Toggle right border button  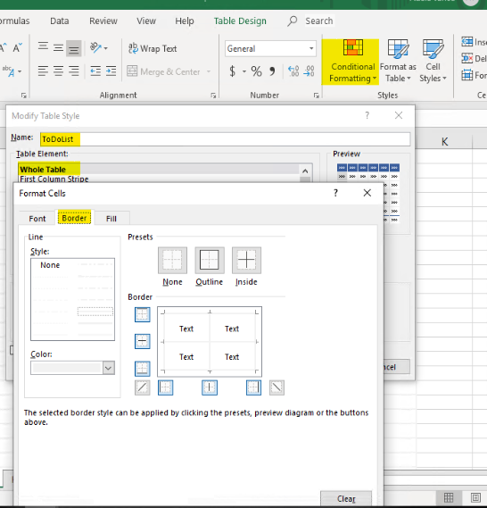253,387
